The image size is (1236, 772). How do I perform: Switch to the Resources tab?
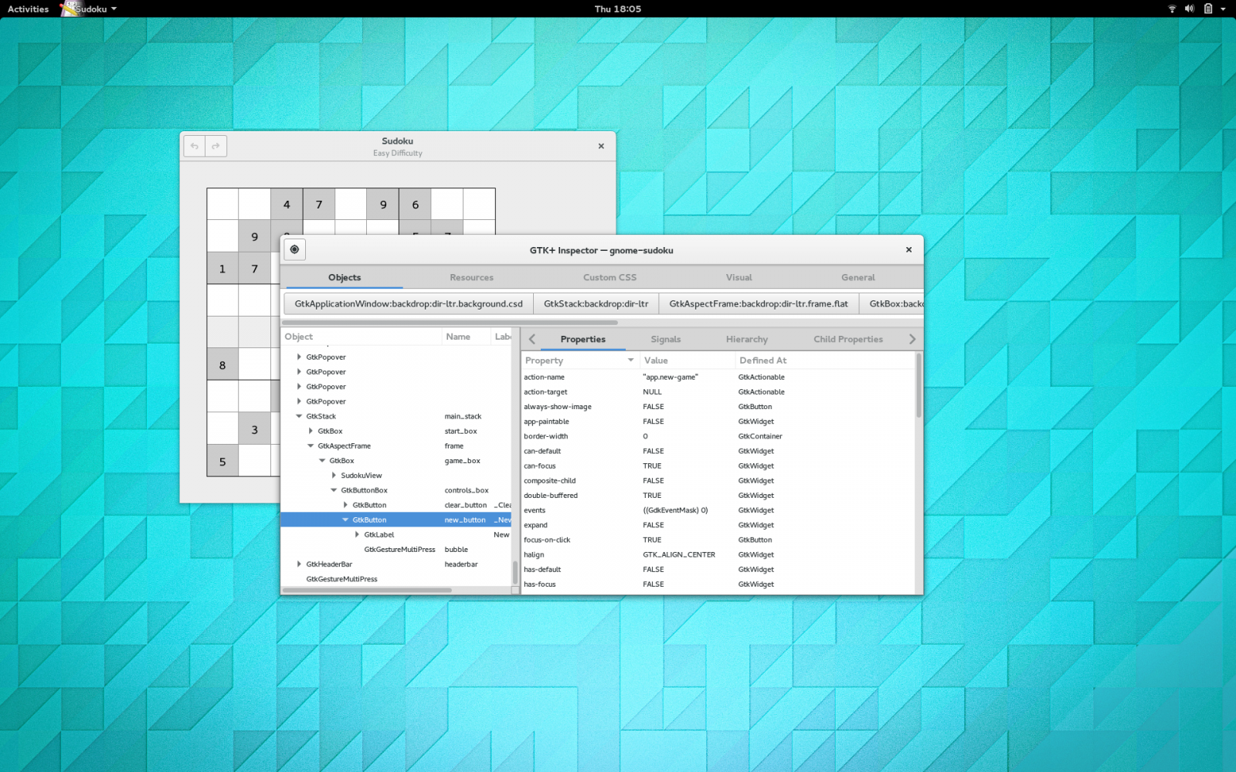click(x=471, y=277)
